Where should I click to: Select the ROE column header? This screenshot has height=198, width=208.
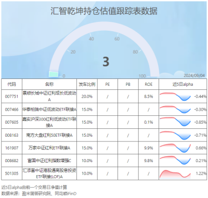(x=149, y=84)
